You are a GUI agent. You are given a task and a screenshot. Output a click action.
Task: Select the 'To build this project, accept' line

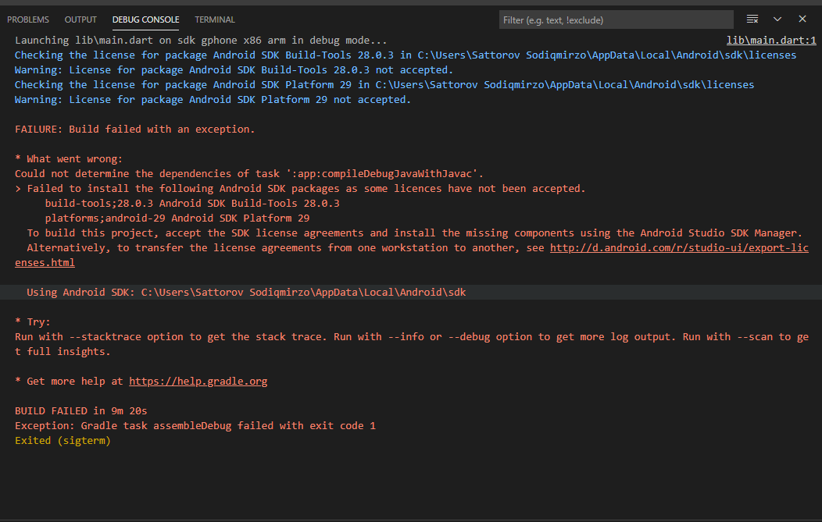pyautogui.click(x=415, y=233)
